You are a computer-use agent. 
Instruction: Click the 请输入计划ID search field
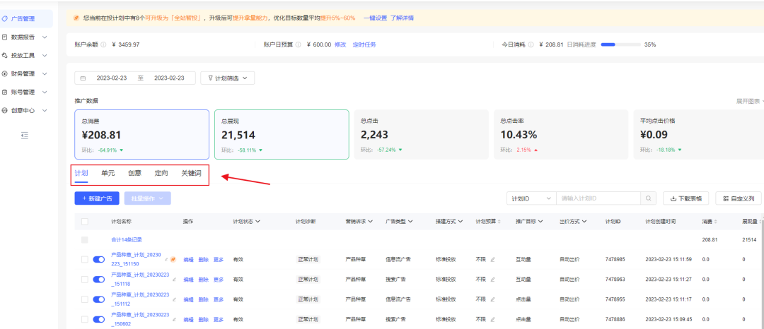pos(598,198)
